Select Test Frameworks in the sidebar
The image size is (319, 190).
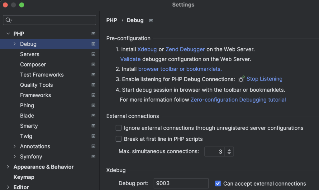[42, 75]
